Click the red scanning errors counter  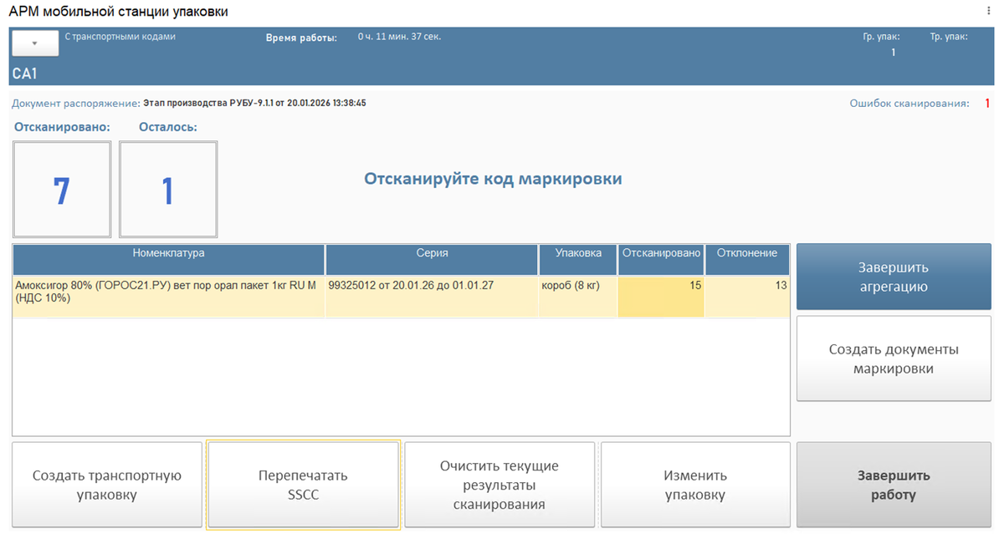click(986, 104)
